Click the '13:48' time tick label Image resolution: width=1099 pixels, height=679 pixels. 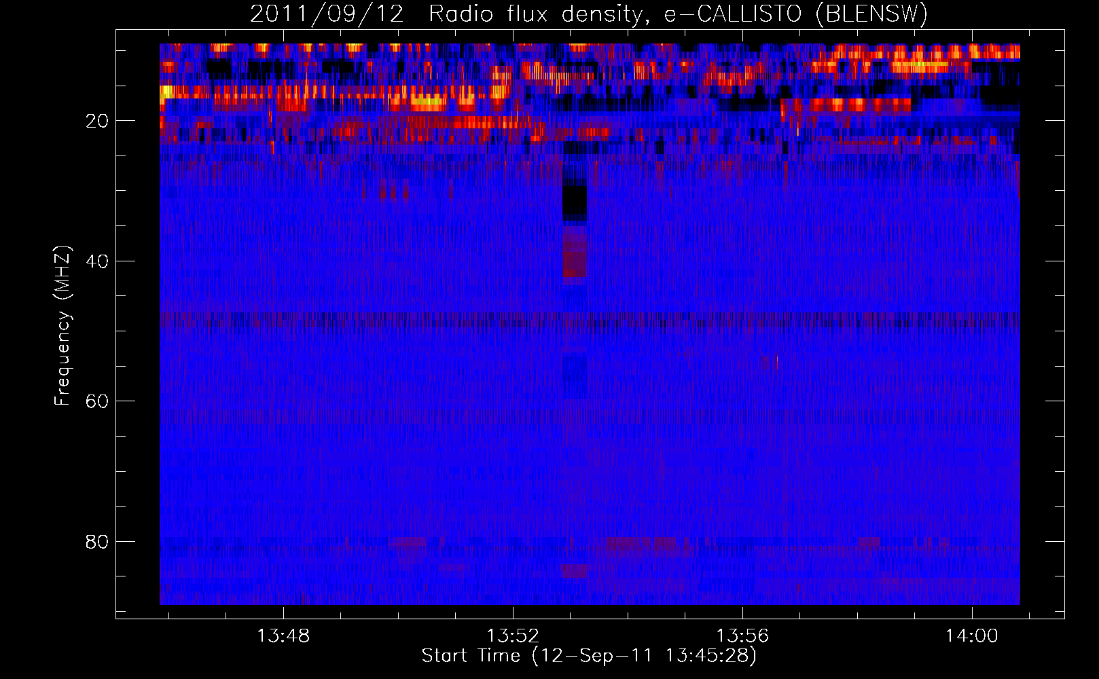point(283,636)
